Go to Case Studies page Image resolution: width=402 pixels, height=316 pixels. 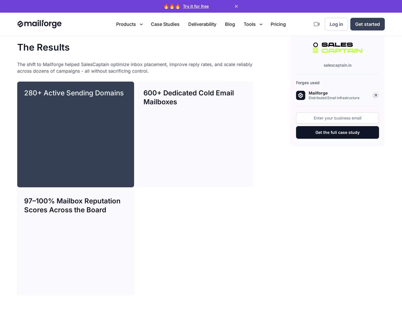coord(165,24)
